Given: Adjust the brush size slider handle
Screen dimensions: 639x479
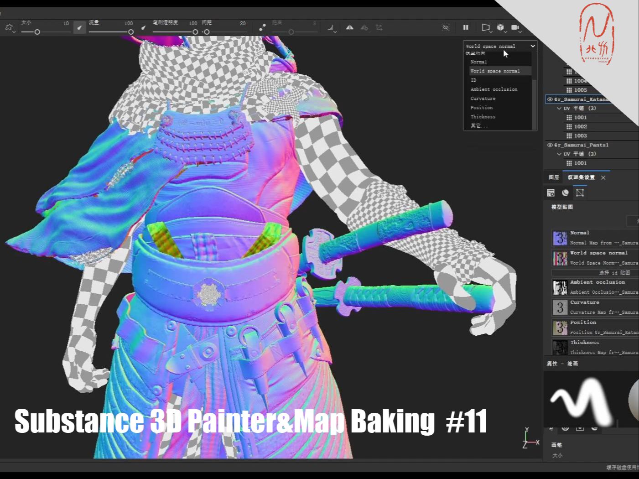Looking at the screenshot, I should pyautogui.click(x=37, y=32).
